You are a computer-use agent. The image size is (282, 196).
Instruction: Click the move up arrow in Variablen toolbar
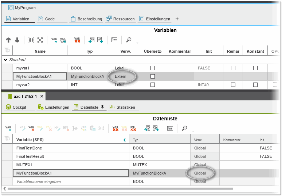[x=8, y=40]
